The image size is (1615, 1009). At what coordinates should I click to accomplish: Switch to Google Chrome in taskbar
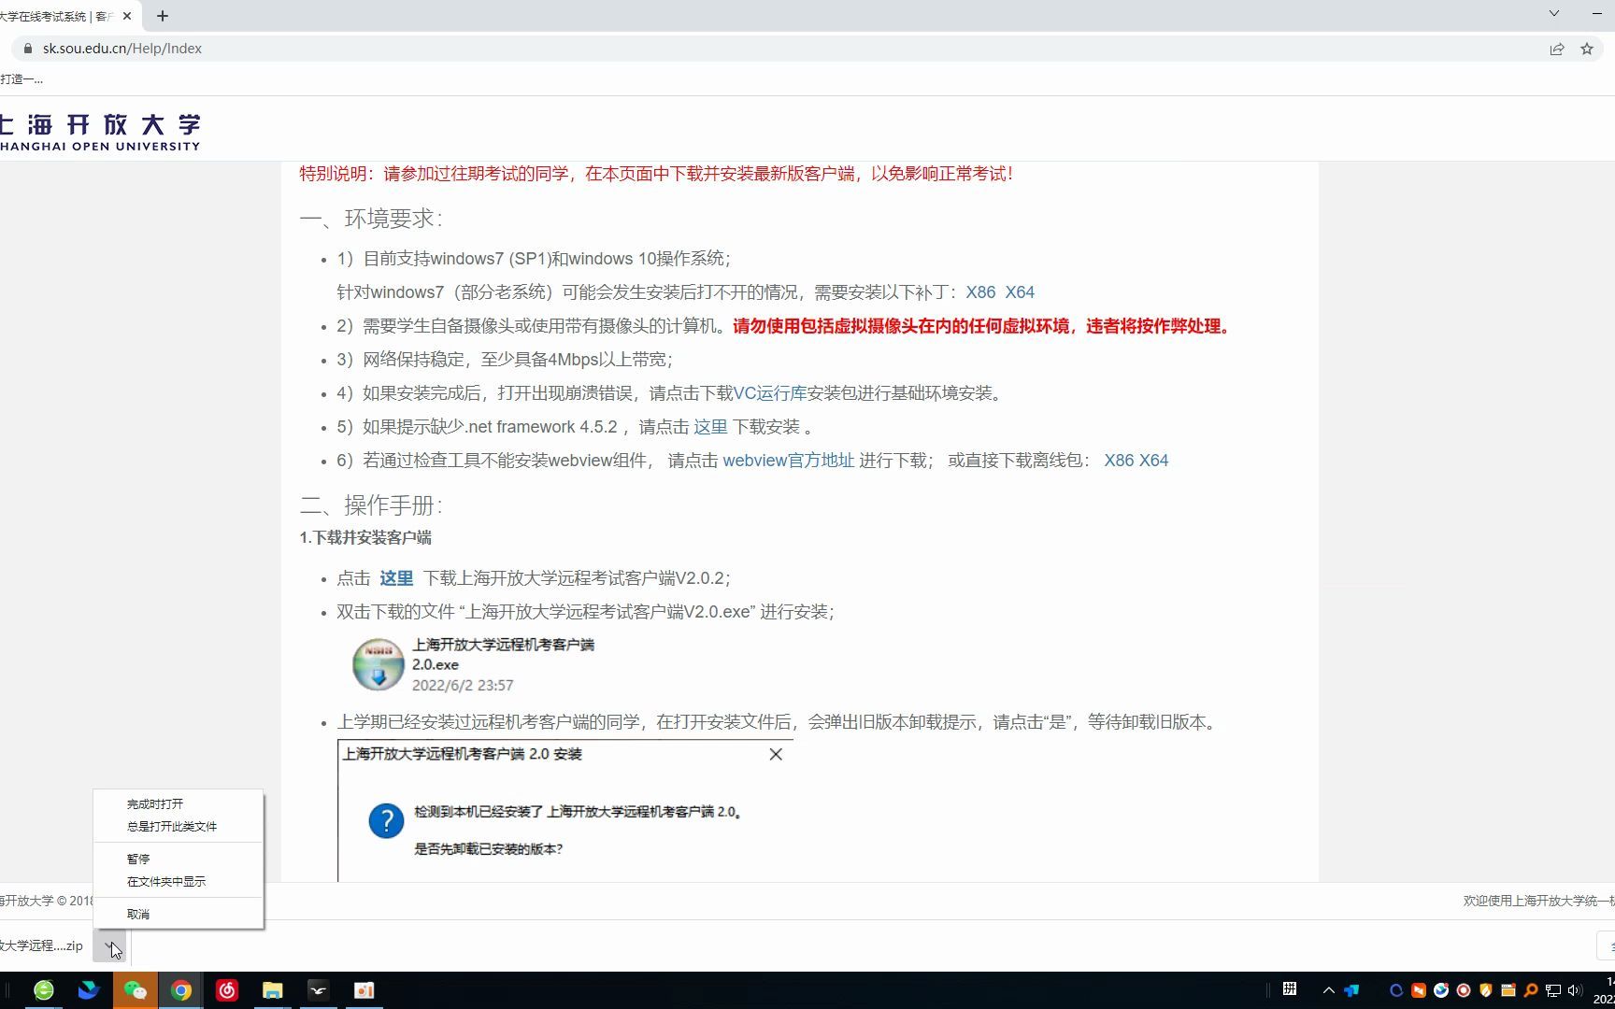pos(181,990)
